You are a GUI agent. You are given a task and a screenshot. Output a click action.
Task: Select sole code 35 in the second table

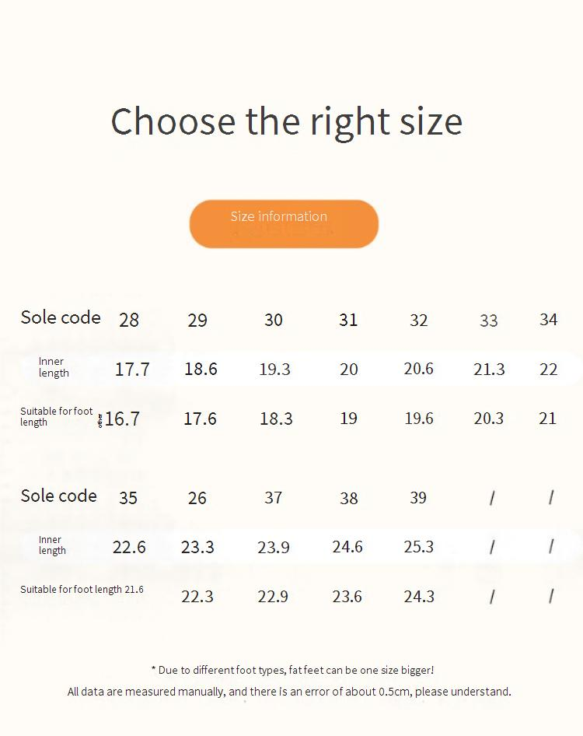128,498
